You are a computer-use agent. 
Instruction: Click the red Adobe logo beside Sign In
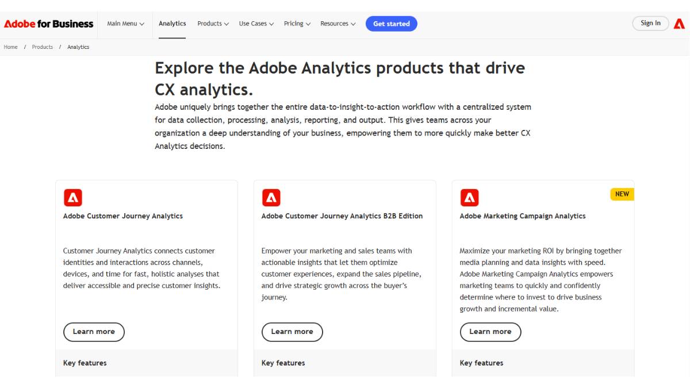(679, 24)
